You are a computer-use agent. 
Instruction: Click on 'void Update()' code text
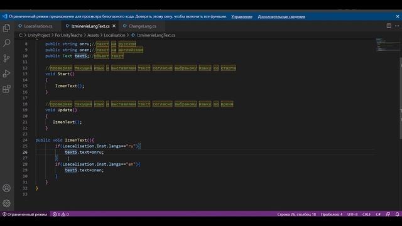click(x=62, y=110)
